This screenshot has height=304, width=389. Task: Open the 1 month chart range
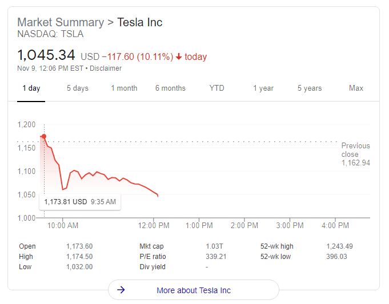pos(124,88)
